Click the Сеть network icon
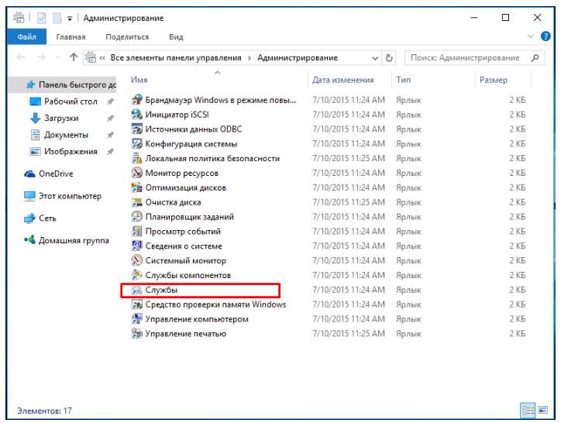 click(x=29, y=218)
